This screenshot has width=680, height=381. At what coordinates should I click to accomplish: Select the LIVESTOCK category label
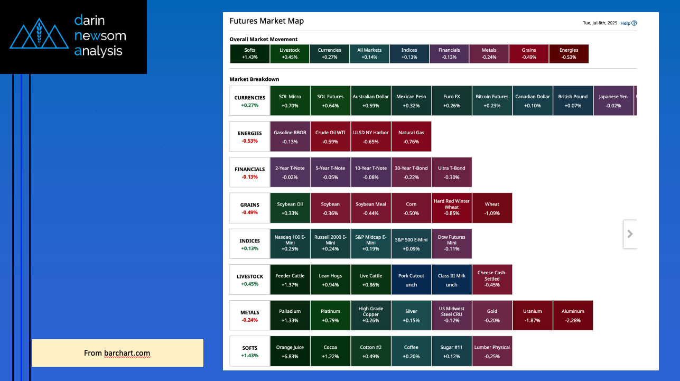pos(249,280)
